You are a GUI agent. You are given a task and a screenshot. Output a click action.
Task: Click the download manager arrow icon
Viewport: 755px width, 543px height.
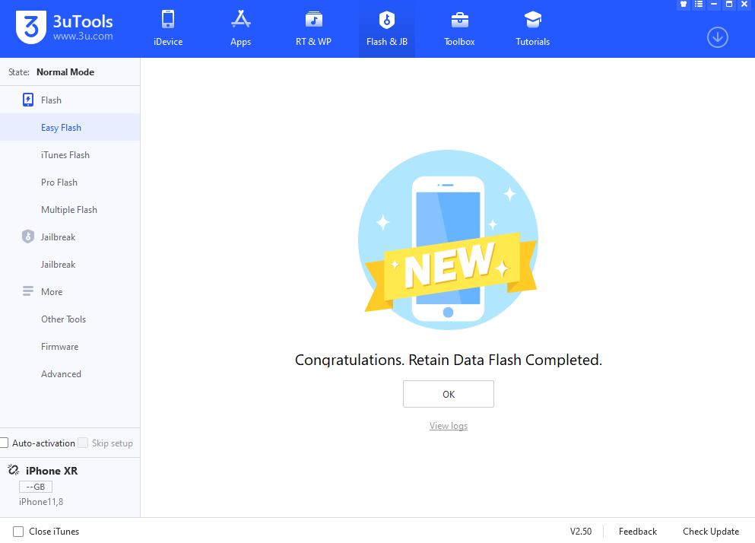click(x=717, y=37)
